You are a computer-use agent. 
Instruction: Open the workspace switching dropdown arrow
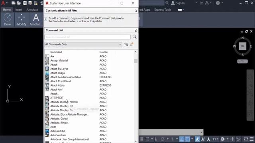click(228, 139)
